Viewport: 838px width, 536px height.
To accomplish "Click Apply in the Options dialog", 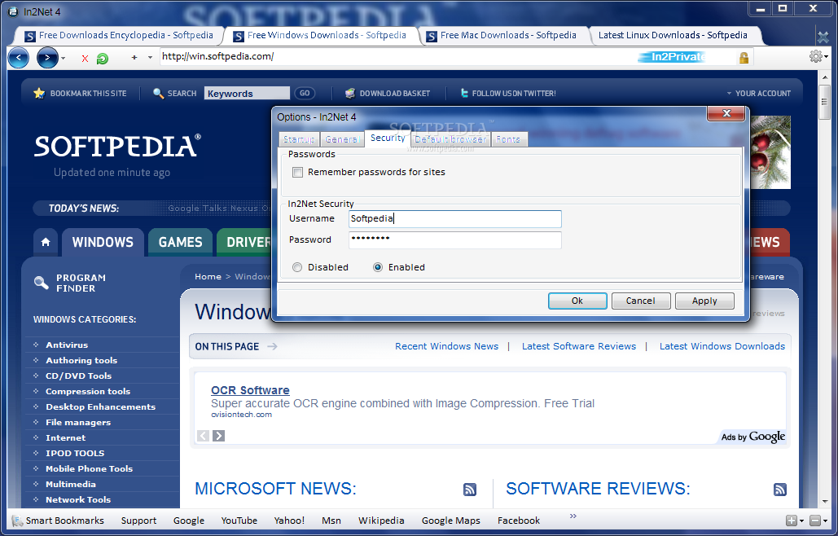I will coord(704,301).
